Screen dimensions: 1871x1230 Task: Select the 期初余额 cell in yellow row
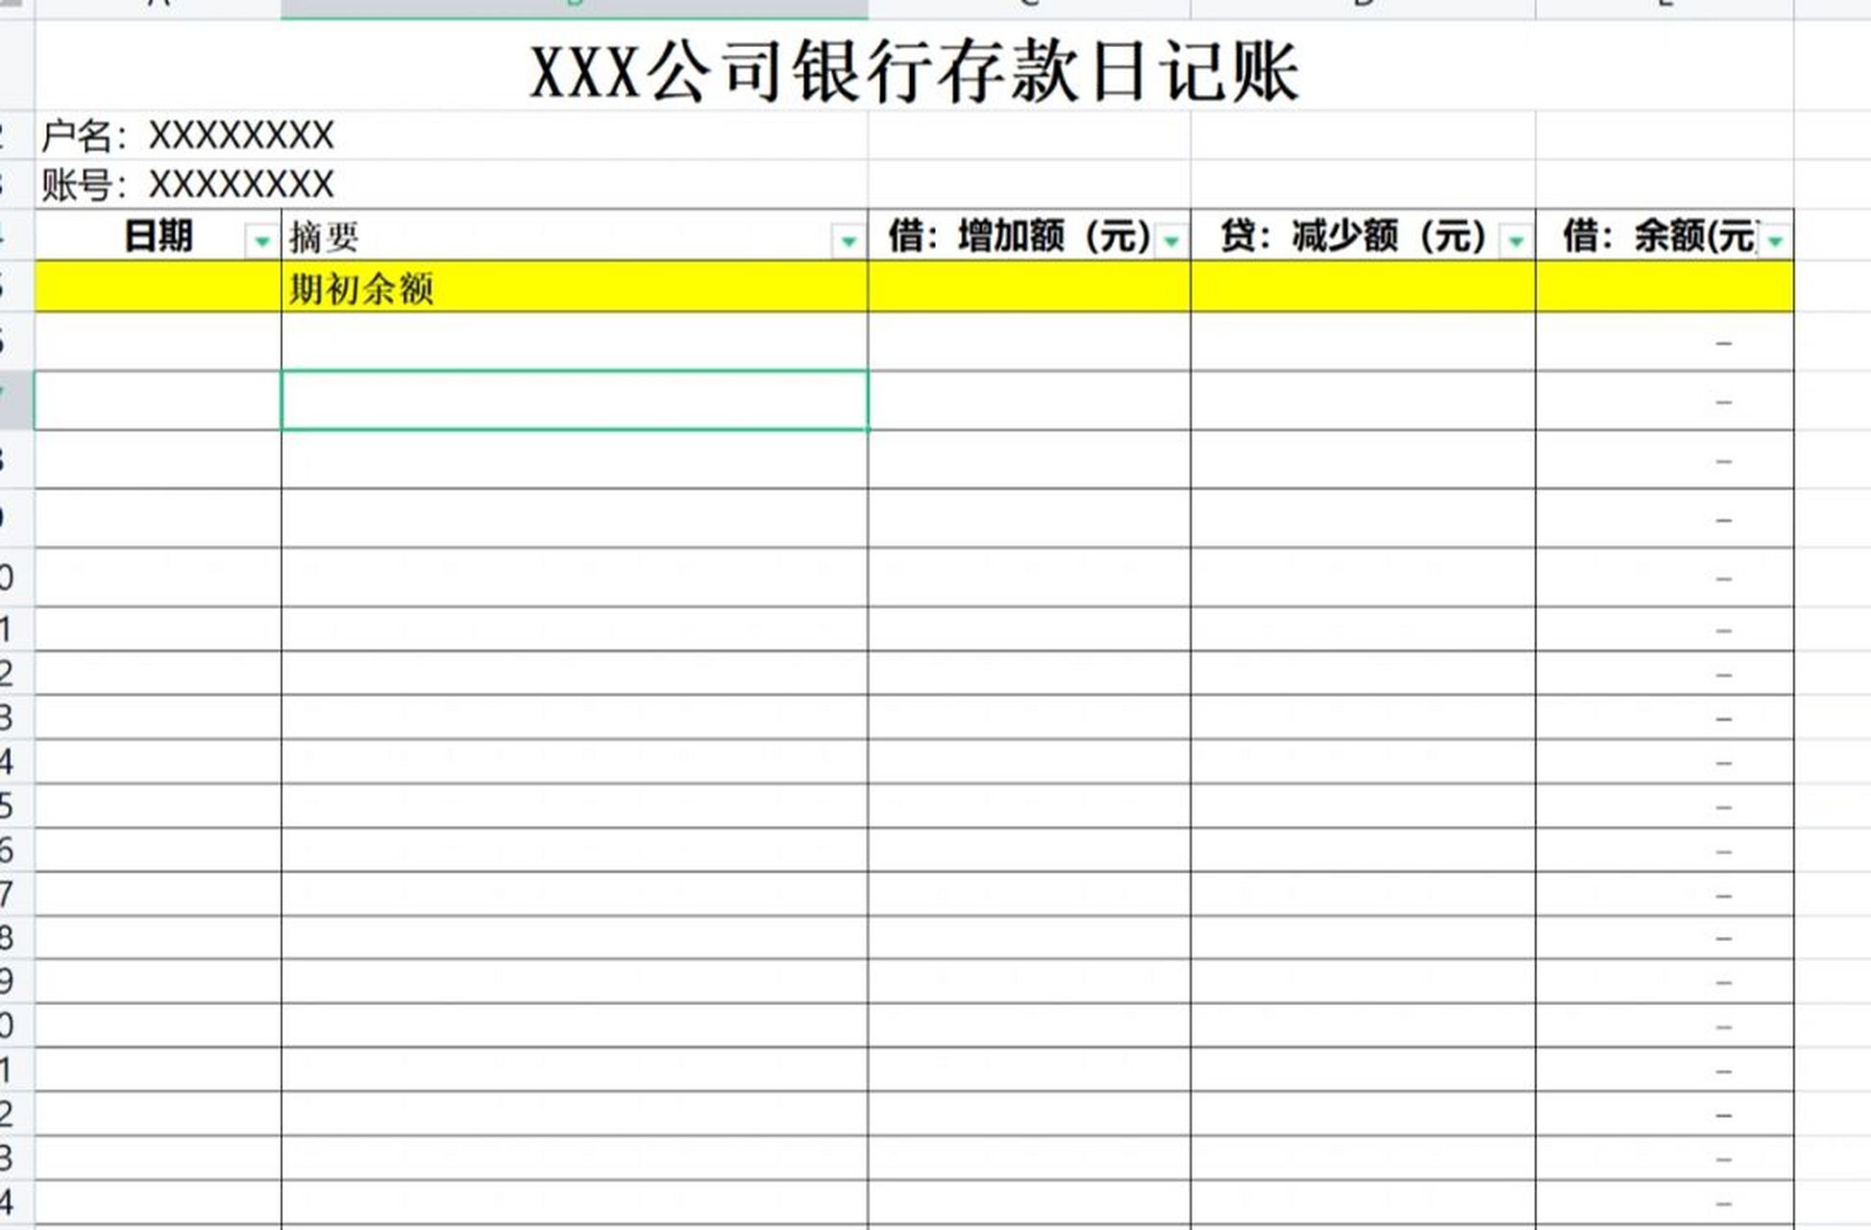pyautogui.click(x=573, y=288)
